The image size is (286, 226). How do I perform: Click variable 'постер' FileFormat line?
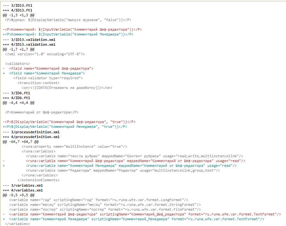click(105, 210)
